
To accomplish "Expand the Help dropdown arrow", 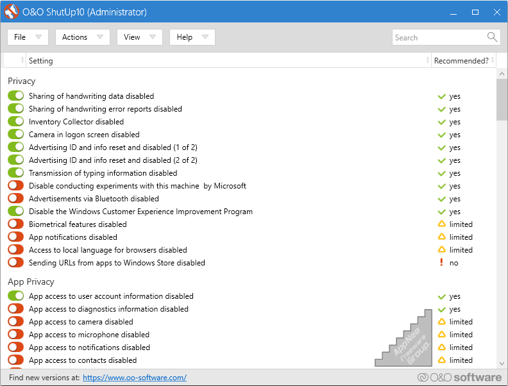I will click(x=205, y=37).
